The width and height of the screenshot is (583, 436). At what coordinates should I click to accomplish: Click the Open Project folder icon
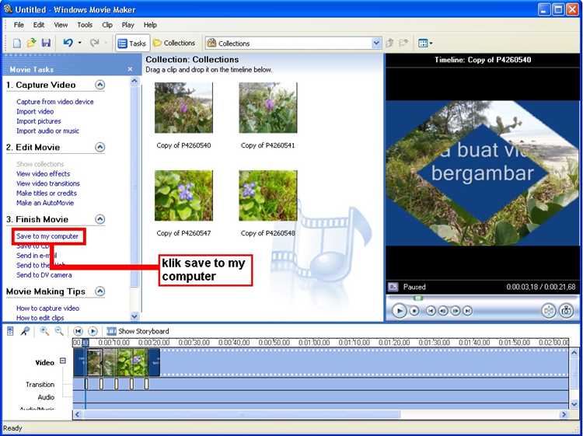tap(31, 43)
